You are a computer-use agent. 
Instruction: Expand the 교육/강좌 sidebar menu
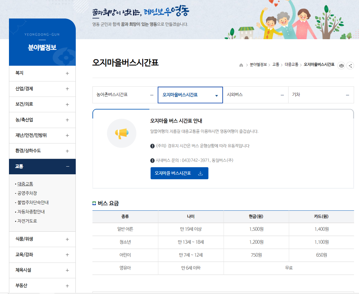[x=42, y=255]
